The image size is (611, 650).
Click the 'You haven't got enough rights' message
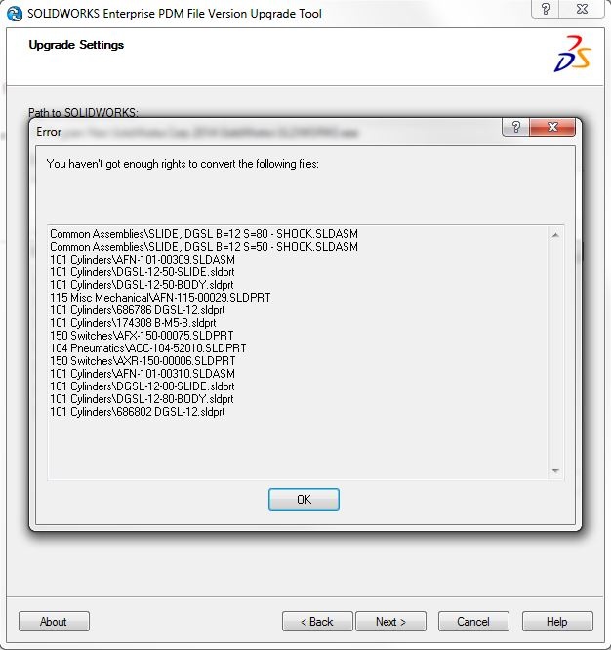(x=183, y=164)
